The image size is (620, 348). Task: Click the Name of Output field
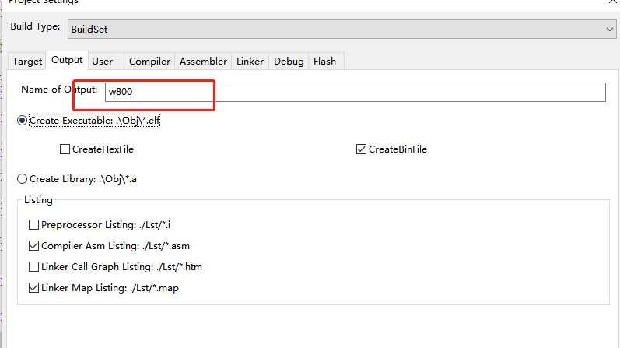pos(355,92)
